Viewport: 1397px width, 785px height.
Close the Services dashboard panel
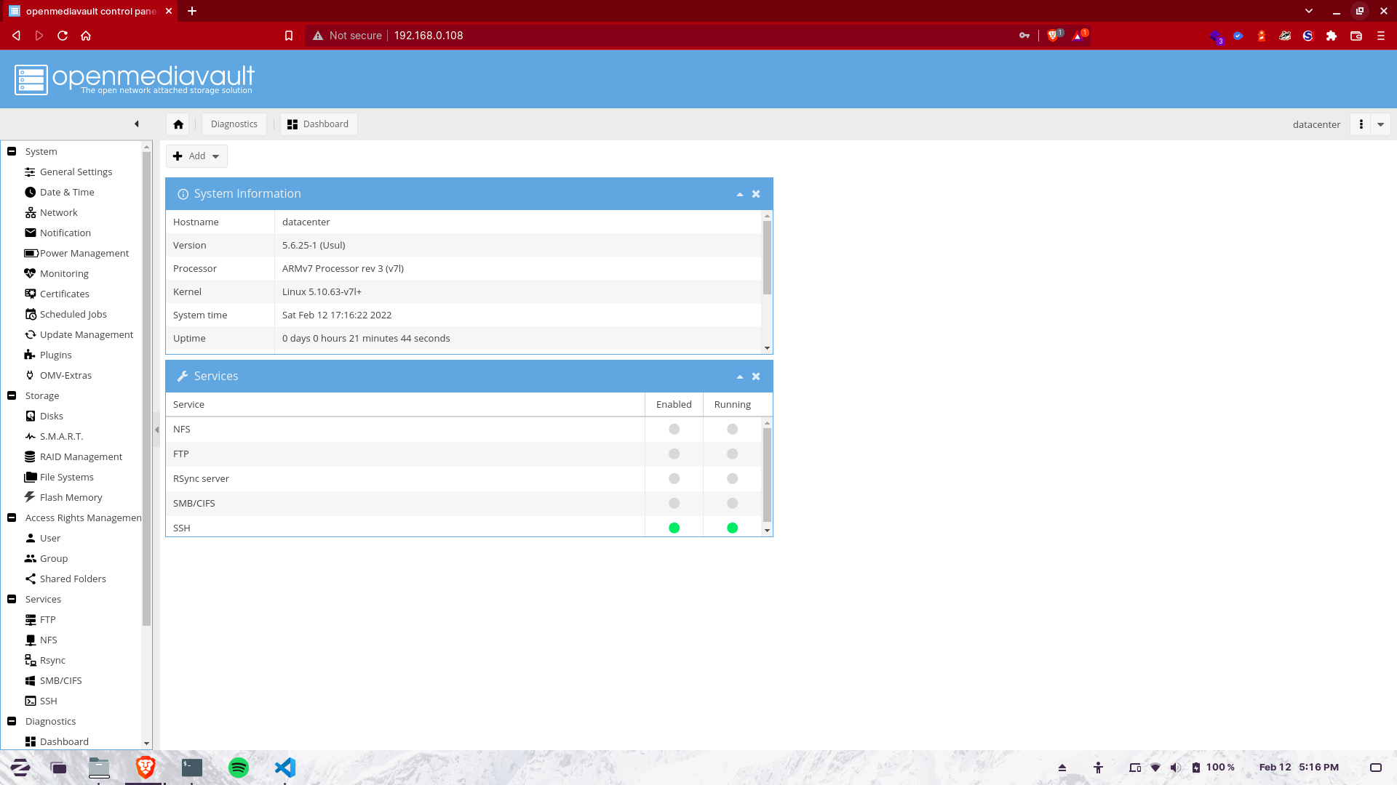coord(756,377)
